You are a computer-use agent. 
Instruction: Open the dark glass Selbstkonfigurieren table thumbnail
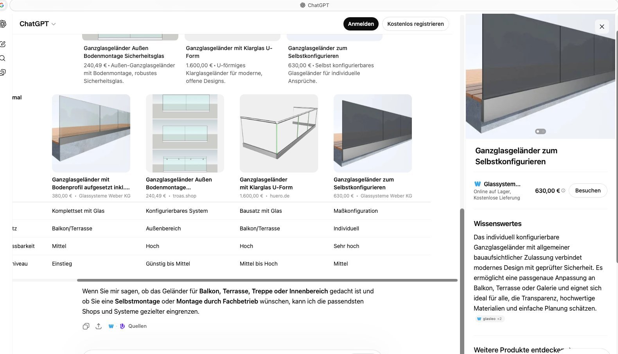[373, 133]
